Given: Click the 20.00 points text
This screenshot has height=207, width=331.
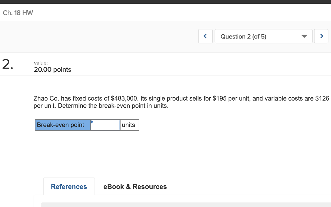Looking at the screenshot, I should 52,70.
